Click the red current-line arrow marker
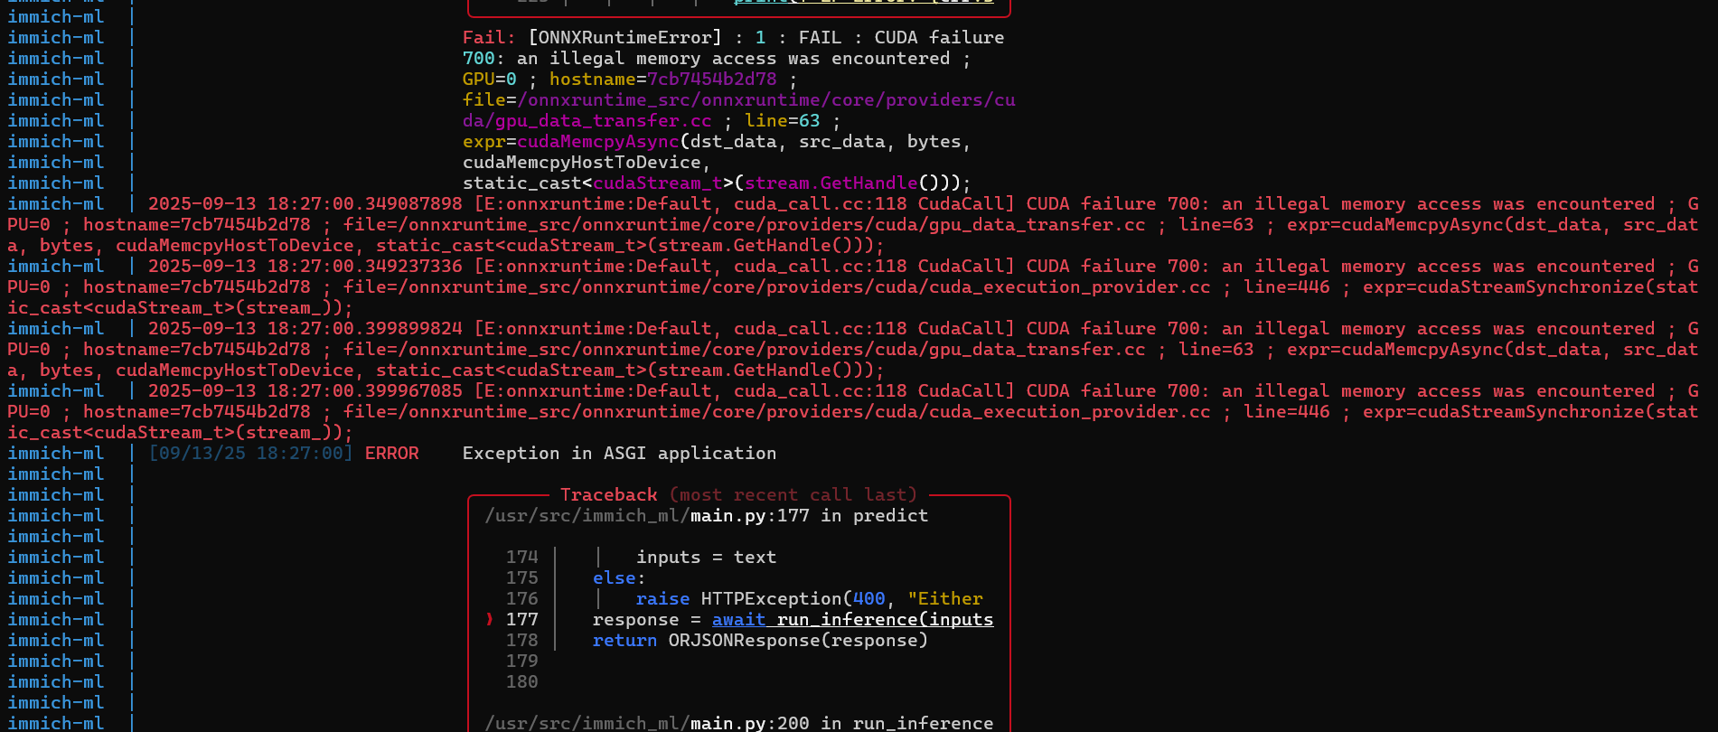This screenshot has width=1718, height=732. pos(490,619)
